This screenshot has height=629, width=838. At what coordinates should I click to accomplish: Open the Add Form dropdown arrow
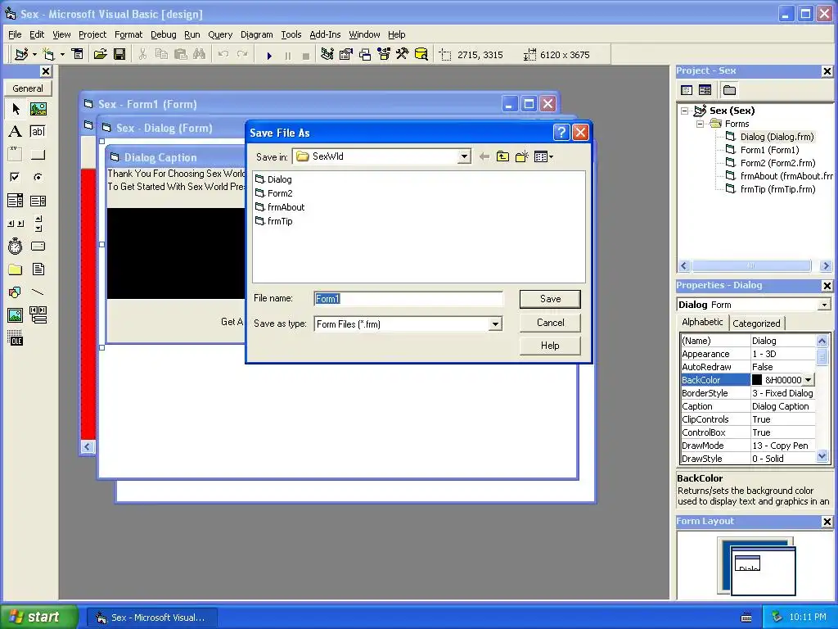(62, 55)
